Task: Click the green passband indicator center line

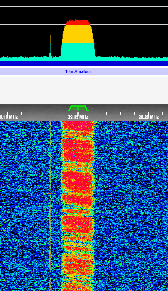Action: coord(78,108)
